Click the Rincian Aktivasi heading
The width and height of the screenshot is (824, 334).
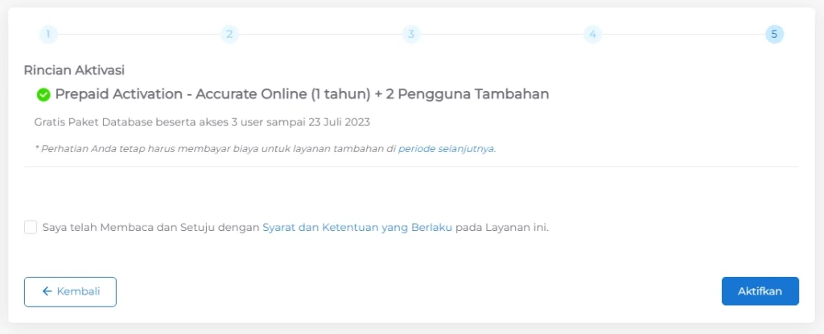click(x=74, y=70)
